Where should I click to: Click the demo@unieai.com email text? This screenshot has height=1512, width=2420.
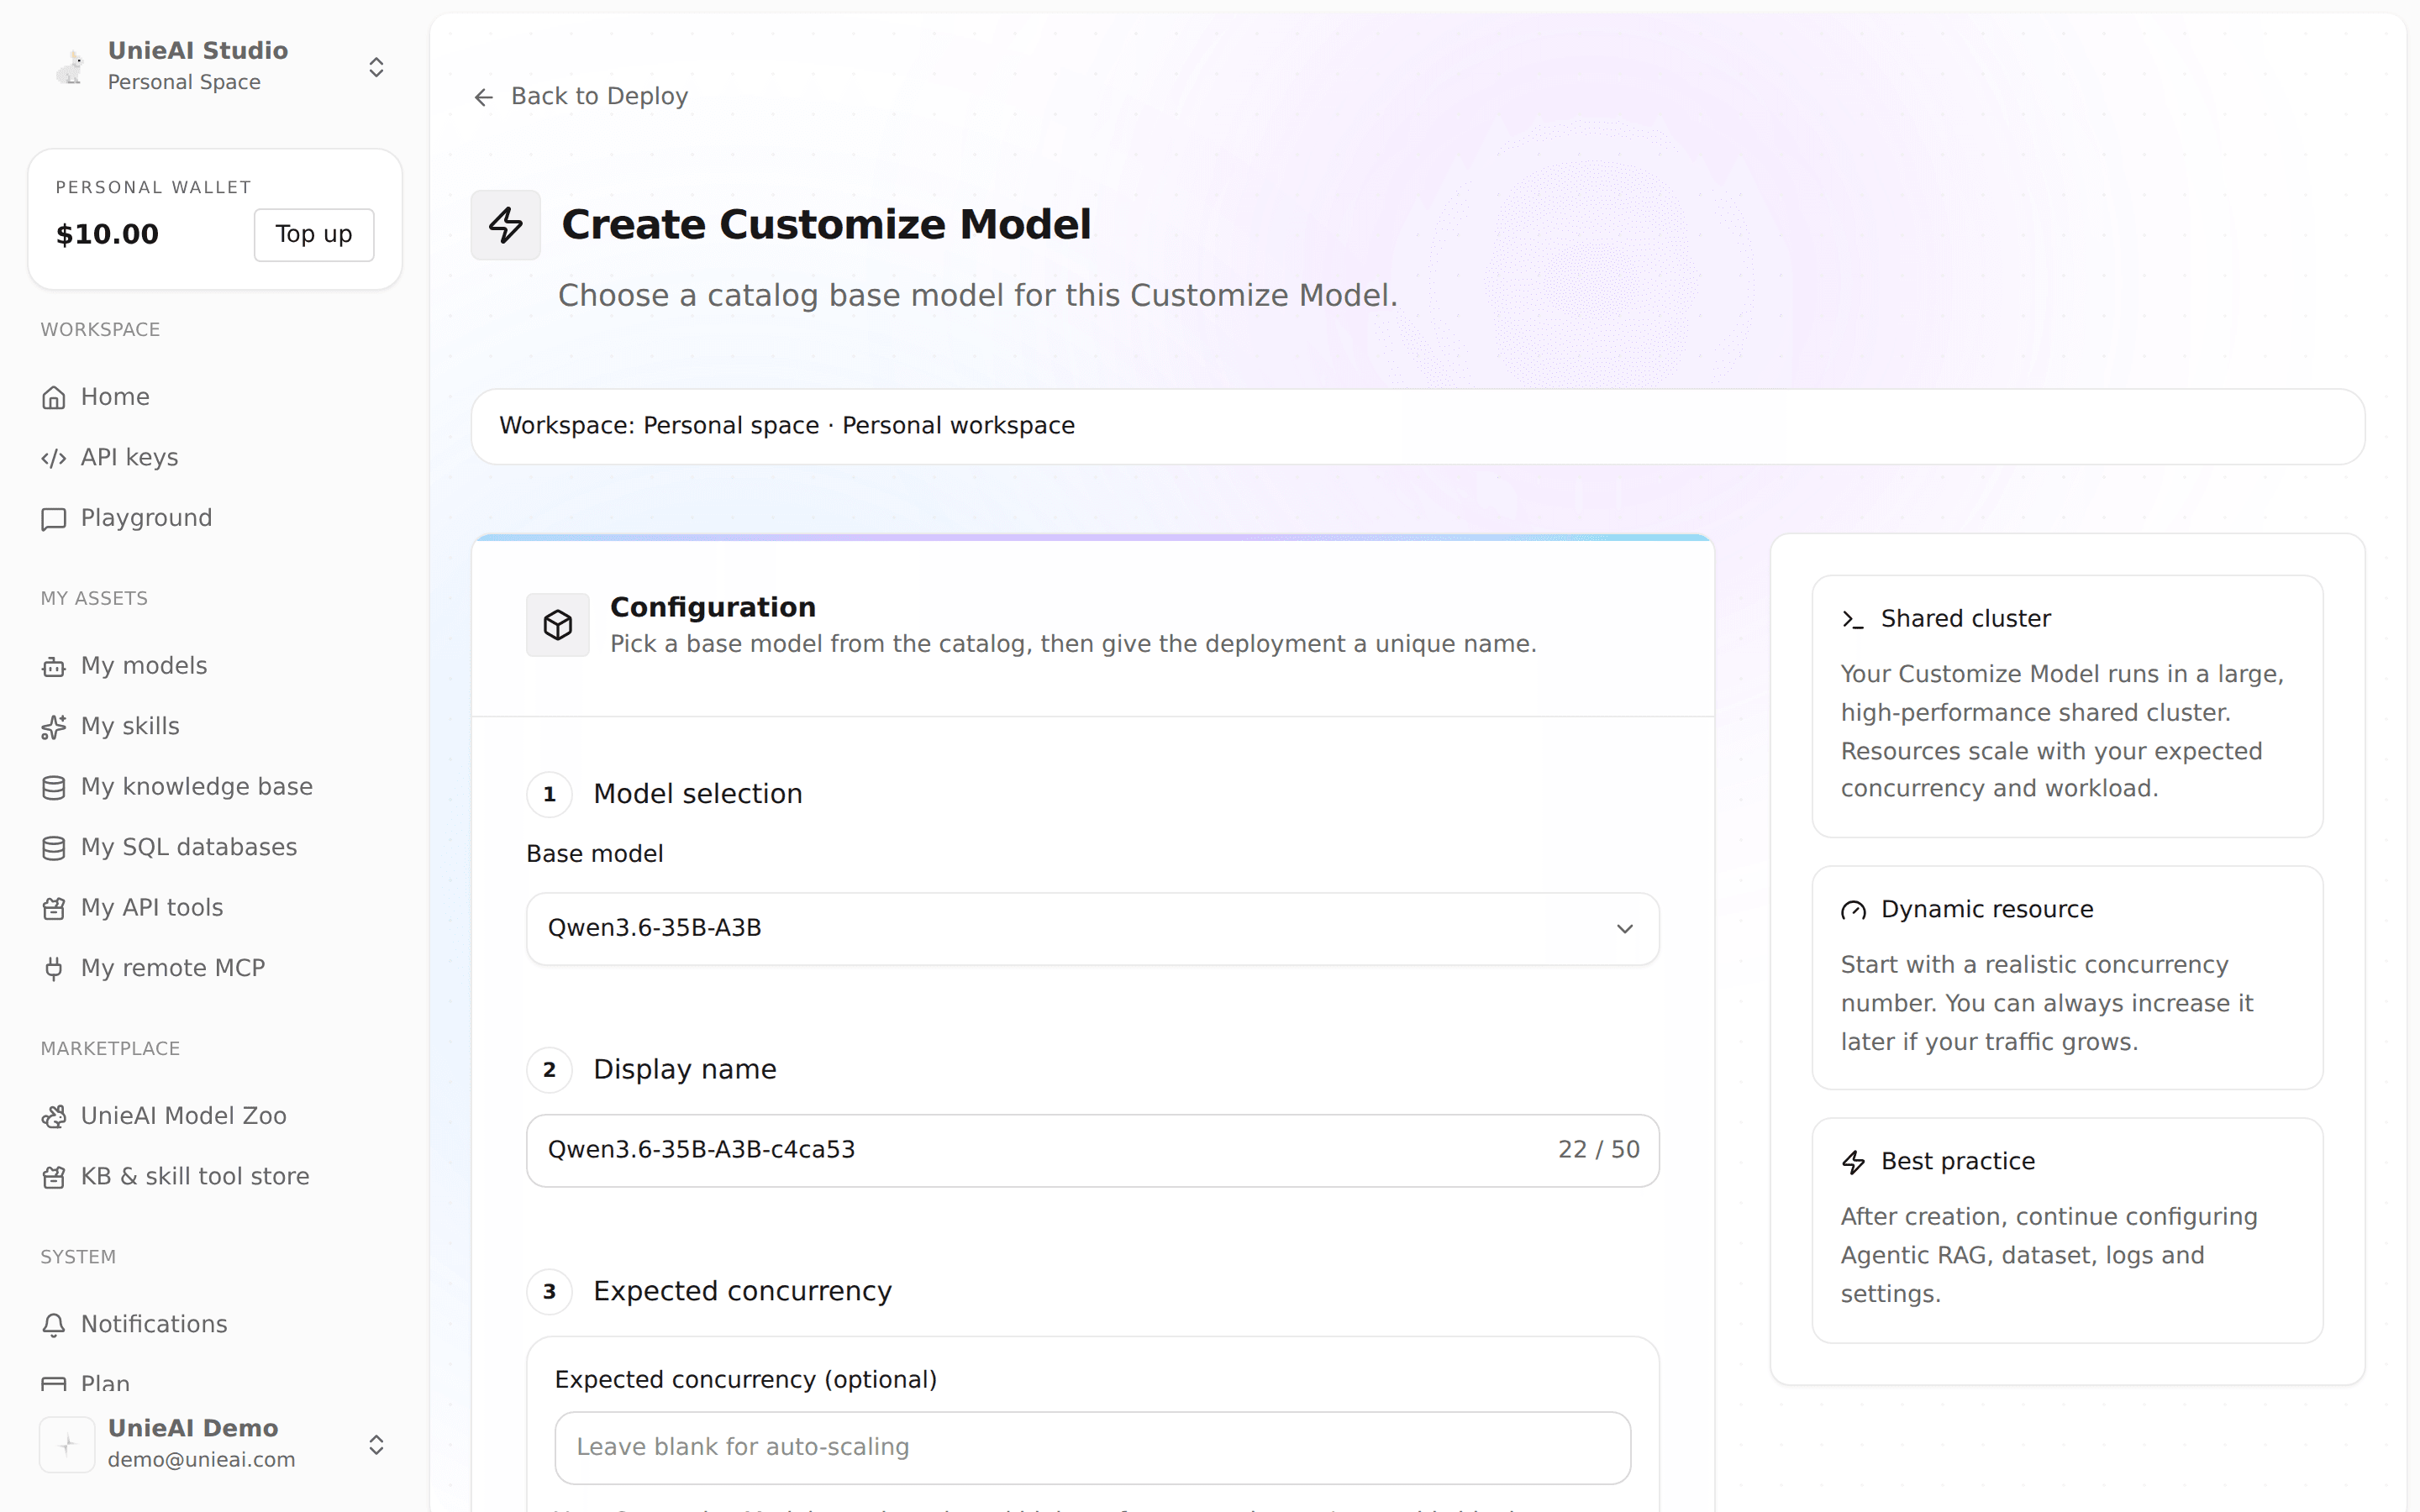(x=201, y=1460)
